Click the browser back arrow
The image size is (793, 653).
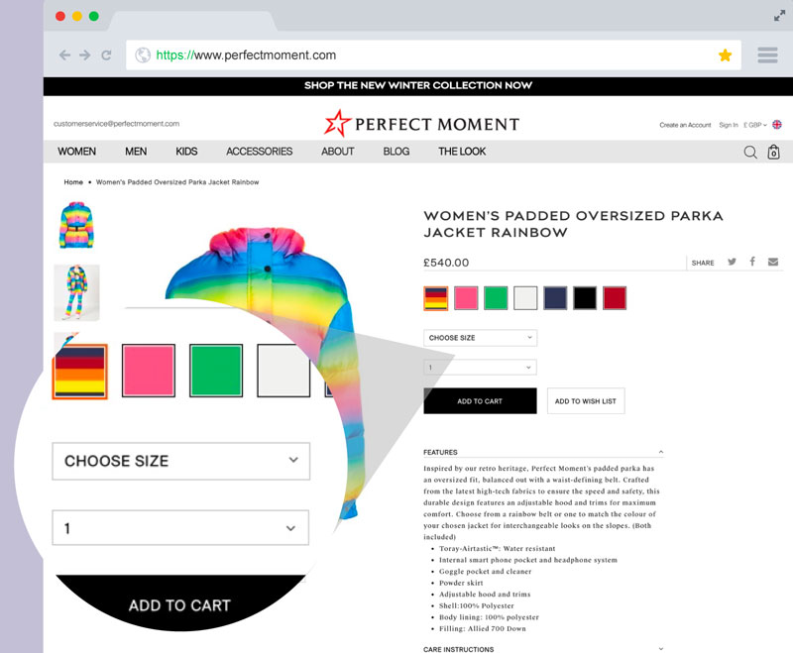point(64,55)
